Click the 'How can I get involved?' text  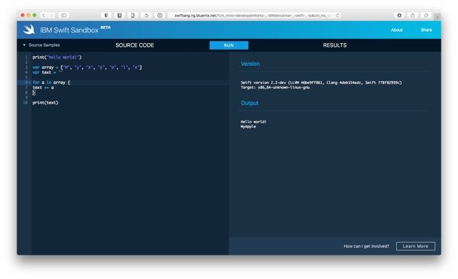coord(366,246)
